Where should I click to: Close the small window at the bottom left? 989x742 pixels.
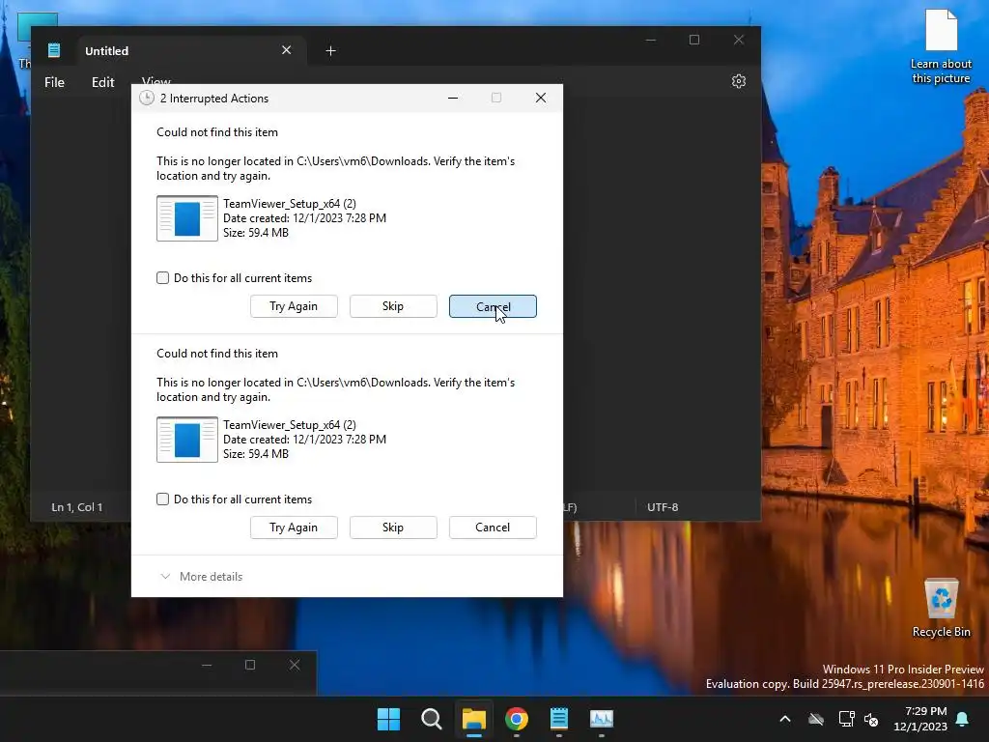pos(295,665)
